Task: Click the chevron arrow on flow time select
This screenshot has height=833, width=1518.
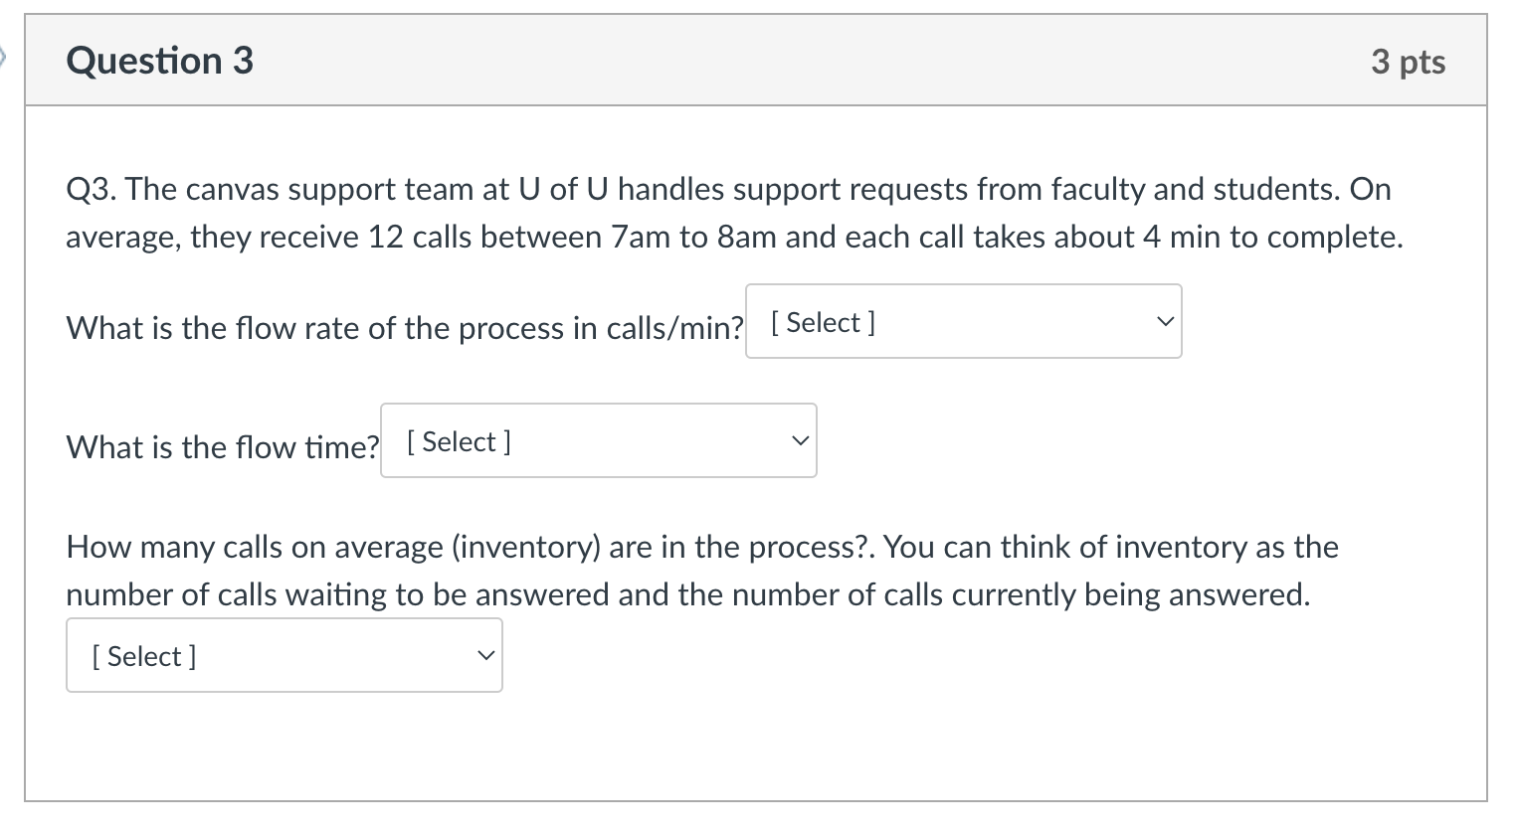Action: 799,441
